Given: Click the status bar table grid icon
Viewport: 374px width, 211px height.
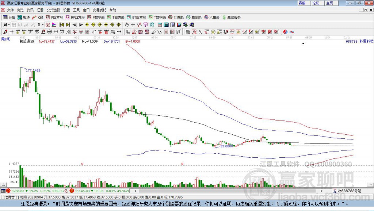Looking at the screenshot, I should pyautogui.click(x=3, y=191).
